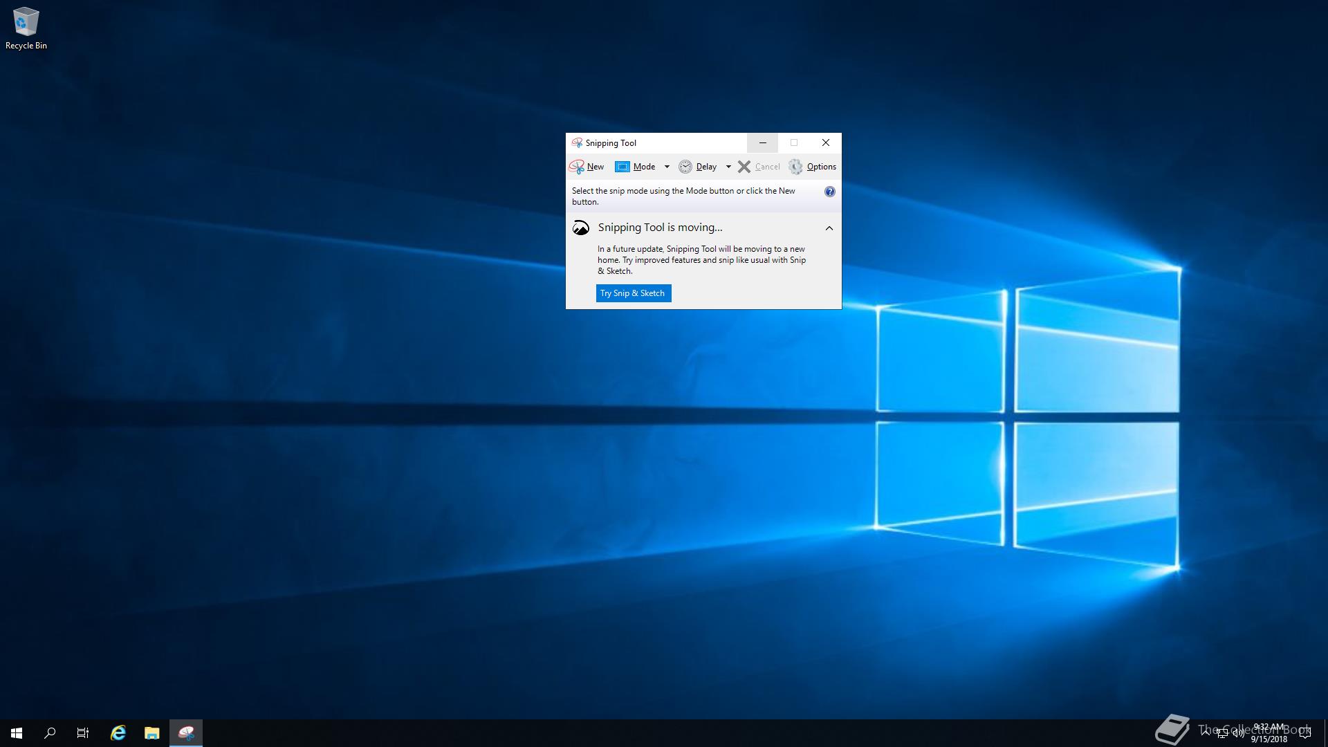Click the Snipping Tool taskbar button
Screen dimensions: 1328x747
(186, 733)
